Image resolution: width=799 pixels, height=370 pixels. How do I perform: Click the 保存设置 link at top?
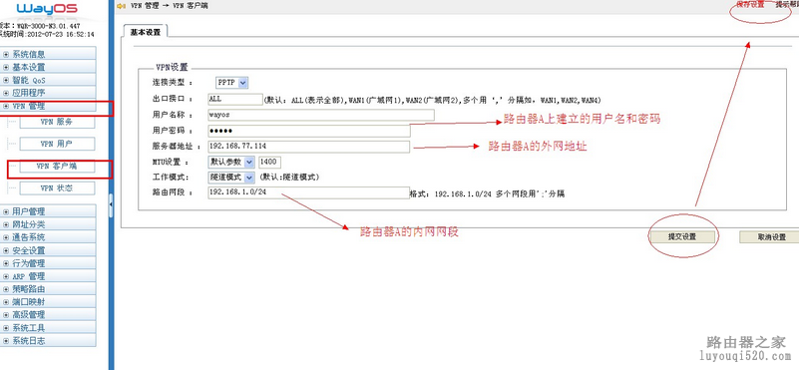(x=750, y=5)
